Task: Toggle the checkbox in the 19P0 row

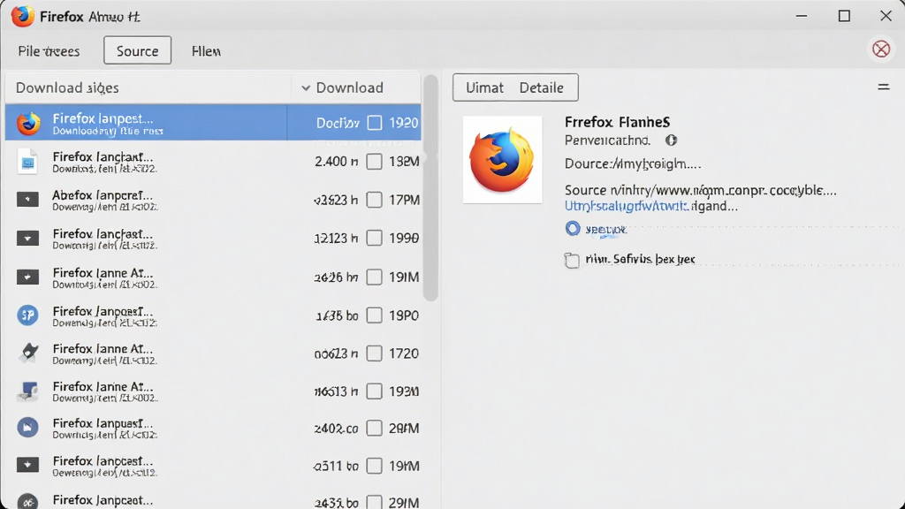Action: click(x=375, y=315)
